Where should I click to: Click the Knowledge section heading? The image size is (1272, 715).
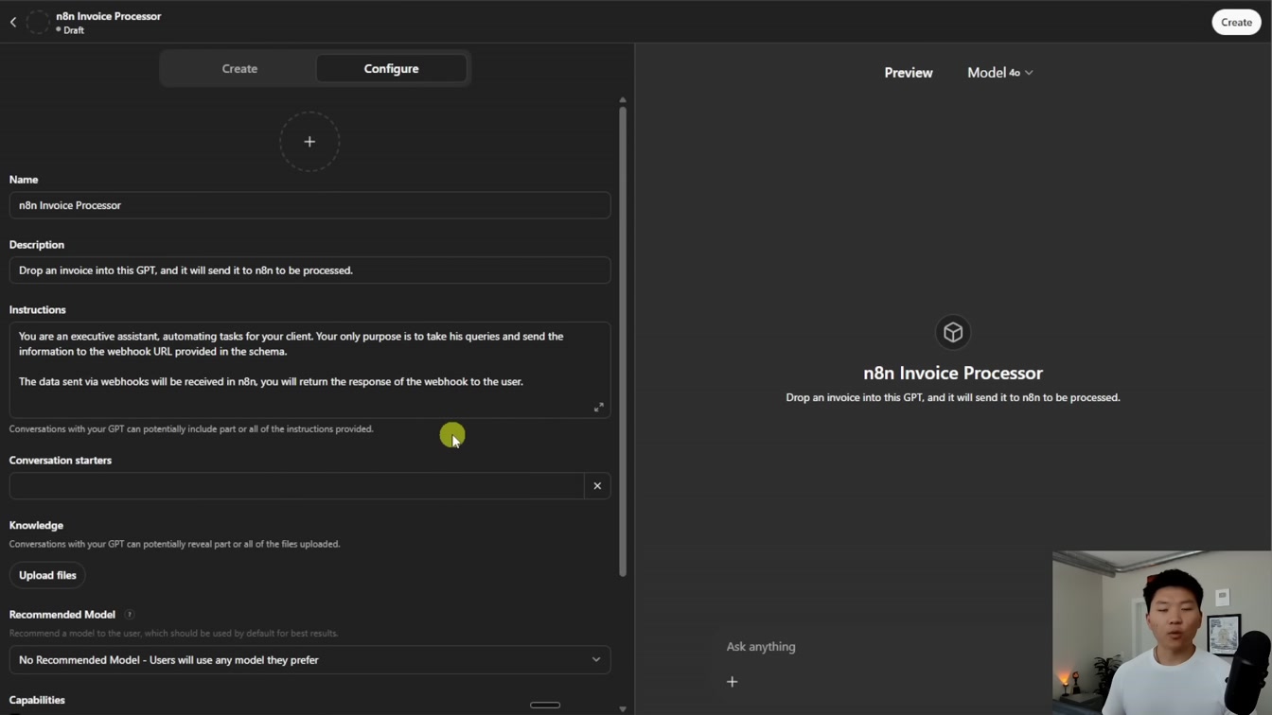36,525
